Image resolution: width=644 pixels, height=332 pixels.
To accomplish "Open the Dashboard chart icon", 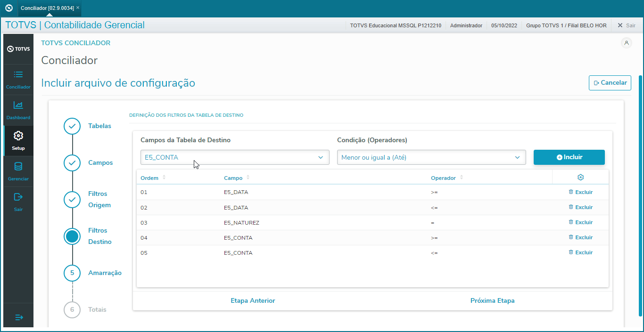I will click(x=18, y=105).
